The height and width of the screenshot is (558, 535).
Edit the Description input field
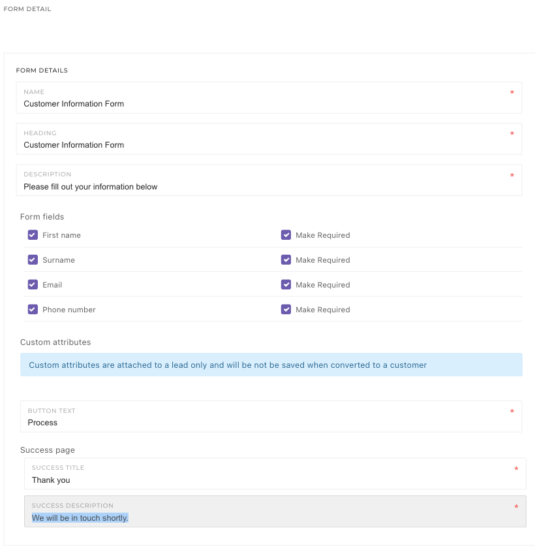[261, 186]
